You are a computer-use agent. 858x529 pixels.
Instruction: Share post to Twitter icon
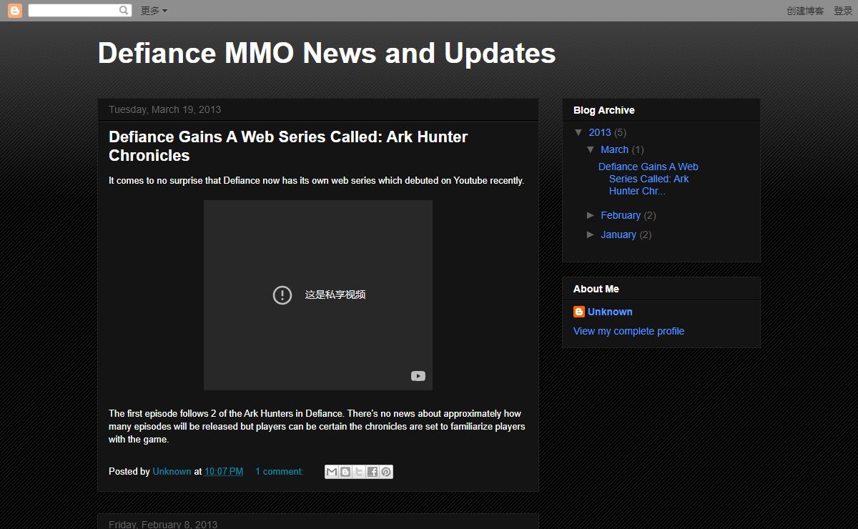point(359,472)
